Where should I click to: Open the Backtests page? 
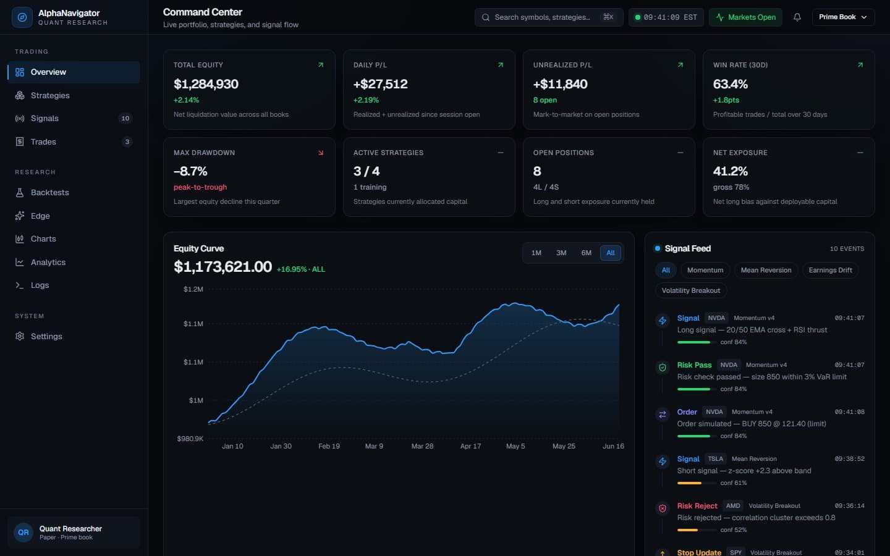(x=74, y=193)
